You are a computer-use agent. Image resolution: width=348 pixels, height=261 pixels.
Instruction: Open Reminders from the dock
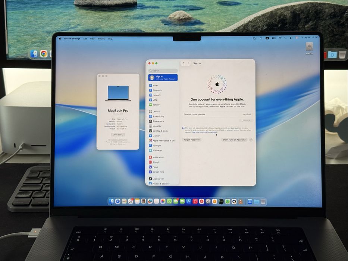(x=156, y=201)
